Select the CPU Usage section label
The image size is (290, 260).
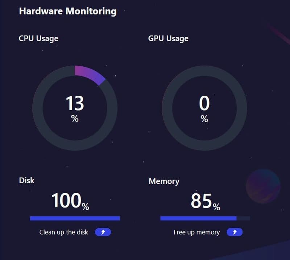point(38,38)
